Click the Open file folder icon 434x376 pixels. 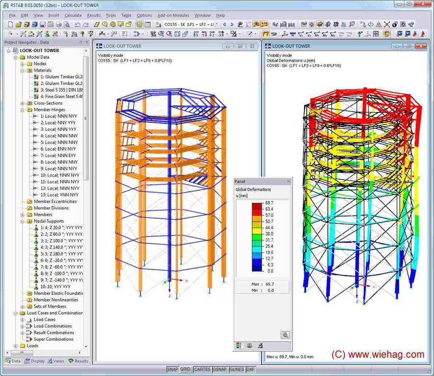click(x=18, y=24)
